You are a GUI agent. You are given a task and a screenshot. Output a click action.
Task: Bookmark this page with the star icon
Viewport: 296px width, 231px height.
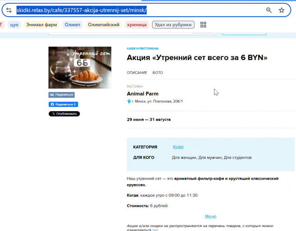point(282,10)
